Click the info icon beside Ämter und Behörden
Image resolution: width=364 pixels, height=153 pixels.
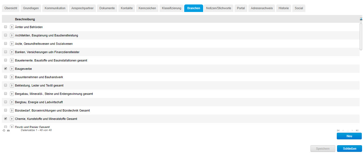[x=12, y=27]
